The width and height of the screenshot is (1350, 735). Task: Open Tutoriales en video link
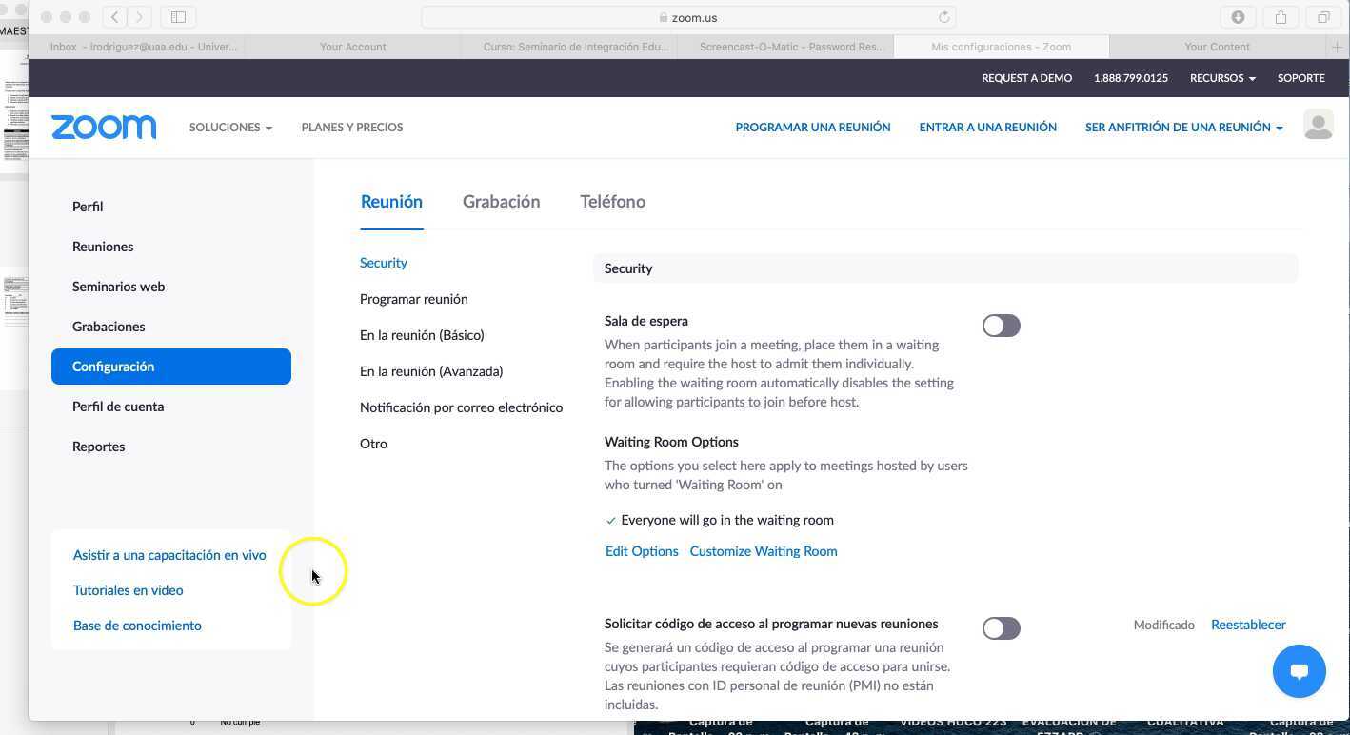click(x=129, y=590)
